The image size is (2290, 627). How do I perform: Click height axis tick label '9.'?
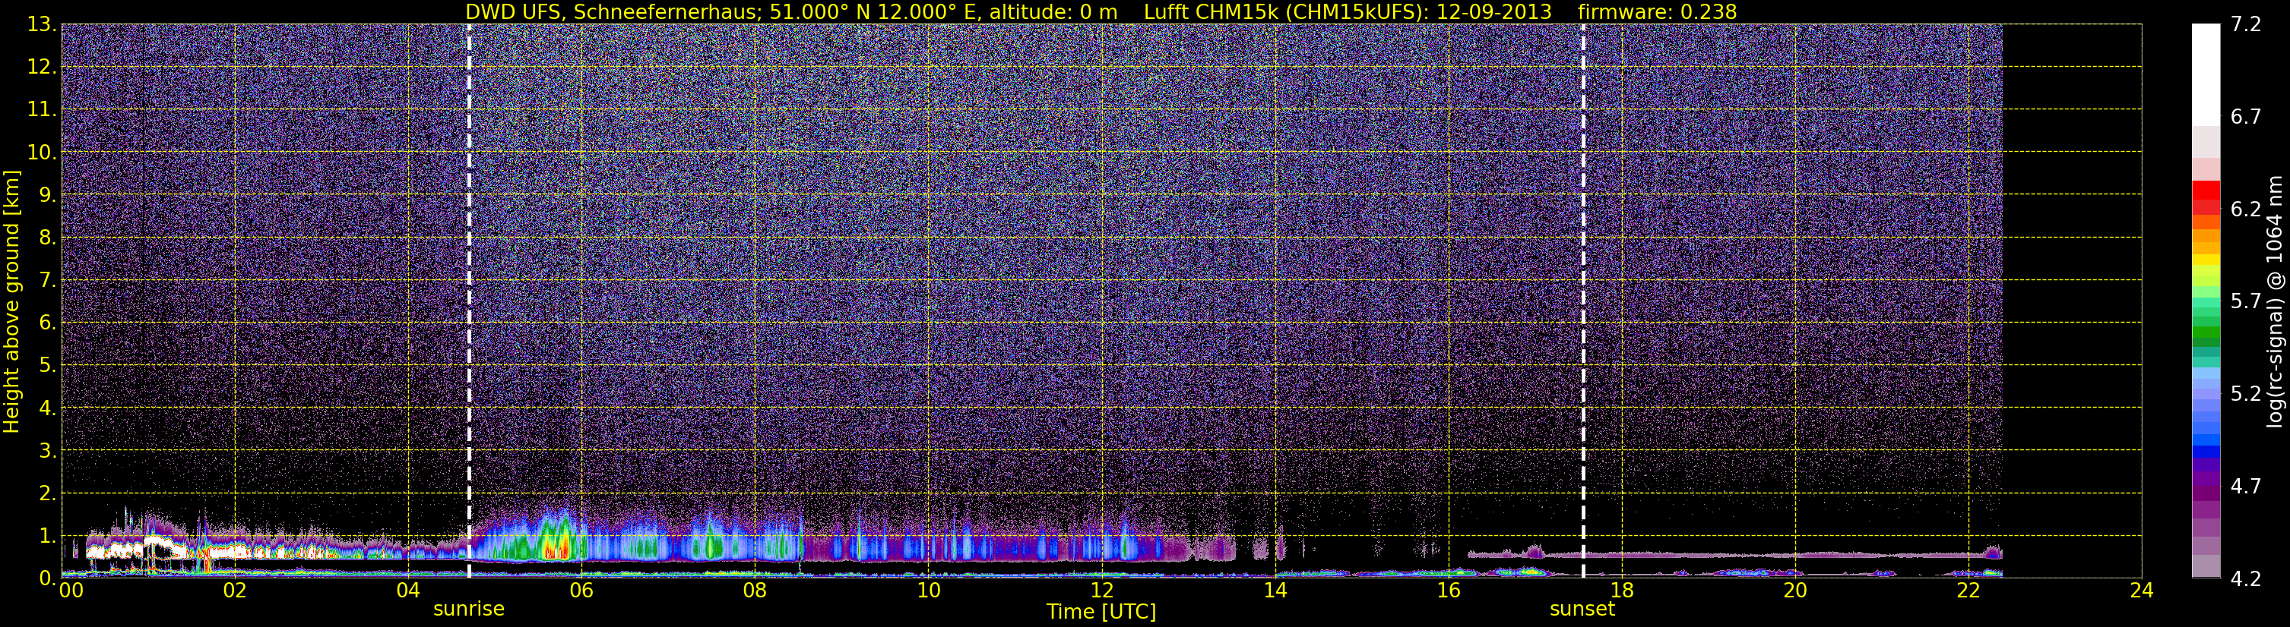point(47,195)
